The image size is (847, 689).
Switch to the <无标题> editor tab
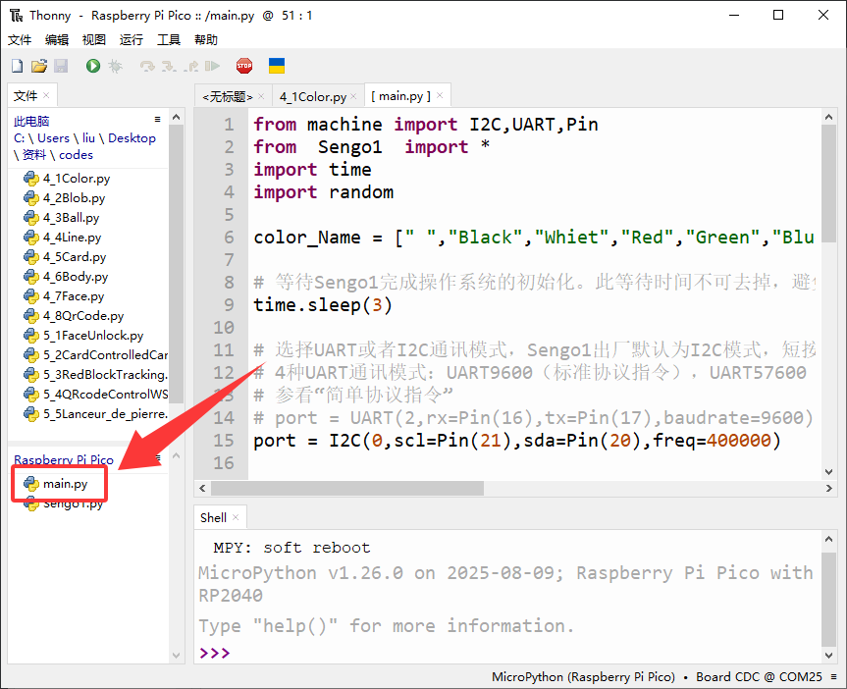point(228,97)
